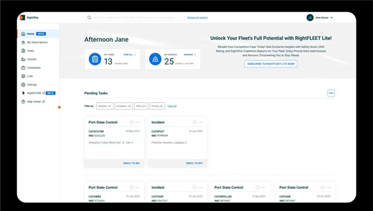Click View All for My Tasks
The image size is (373, 211).
129,54
